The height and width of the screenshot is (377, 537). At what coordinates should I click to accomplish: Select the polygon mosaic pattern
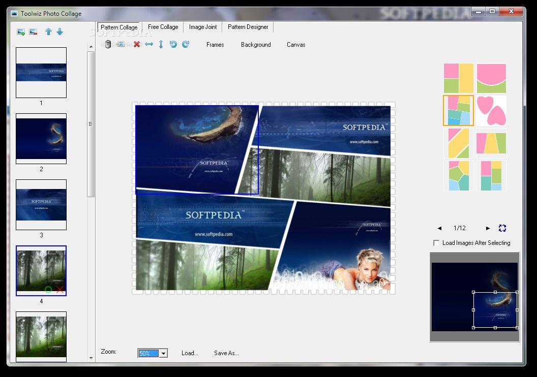(x=459, y=175)
